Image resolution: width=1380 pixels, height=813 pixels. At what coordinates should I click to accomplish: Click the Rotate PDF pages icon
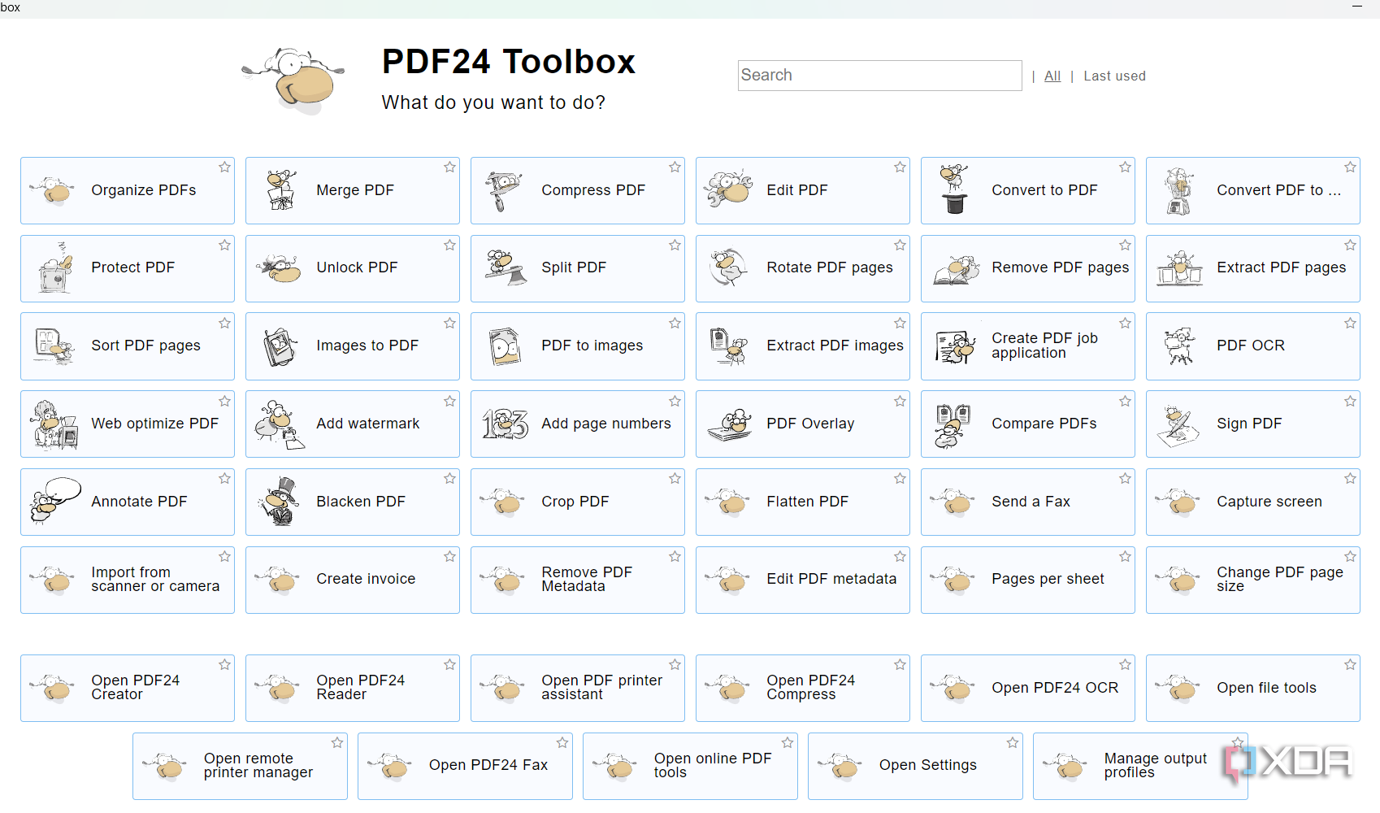[x=728, y=267]
